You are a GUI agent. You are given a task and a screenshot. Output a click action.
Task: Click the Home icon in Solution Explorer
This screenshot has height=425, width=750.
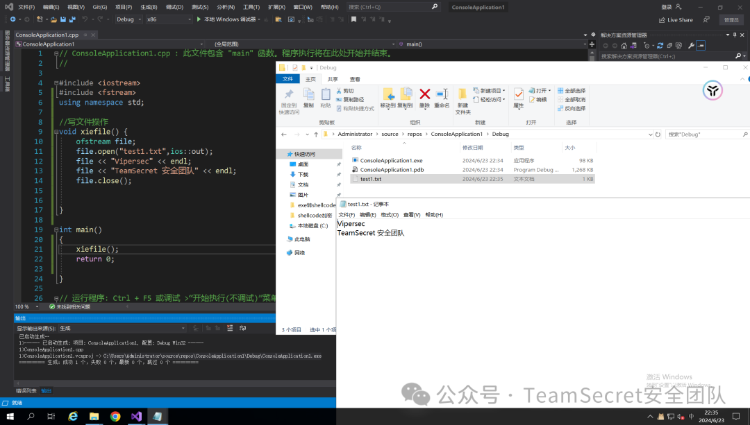tap(624, 46)
